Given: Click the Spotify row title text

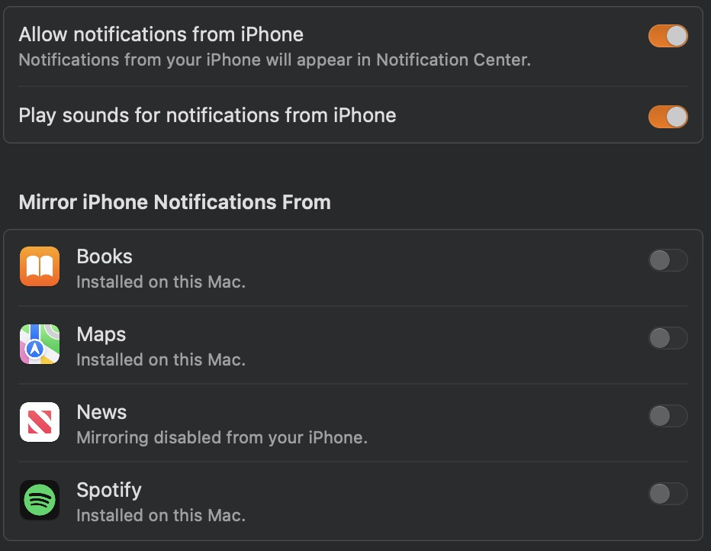Looking at the screenshot, I should 109,490.
